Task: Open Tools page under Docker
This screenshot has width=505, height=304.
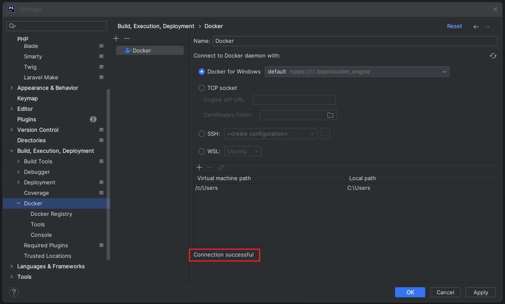Action: pos(38,224)
